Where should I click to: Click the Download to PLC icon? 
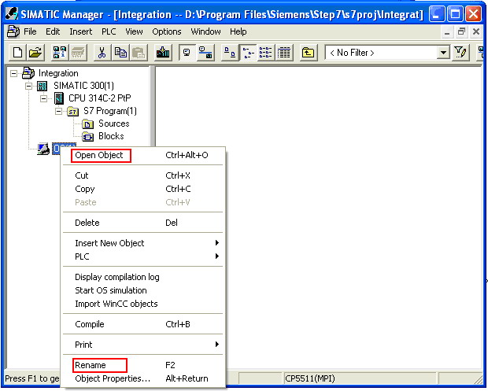[x=163, y=52]
